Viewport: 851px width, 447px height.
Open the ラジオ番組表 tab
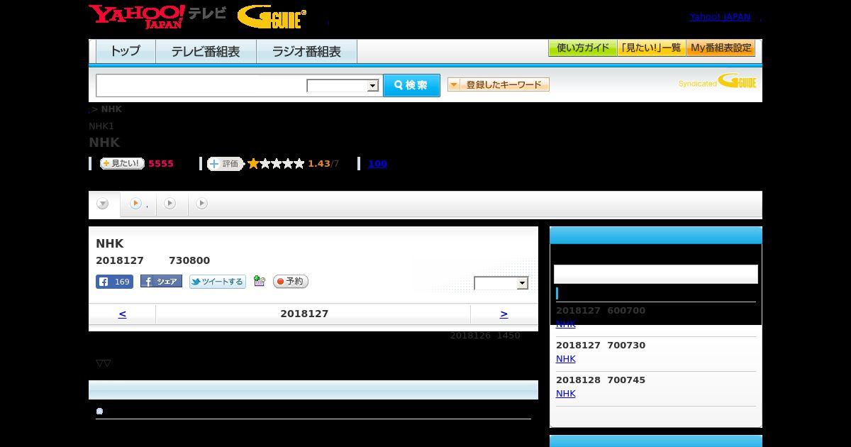point(306,52)
